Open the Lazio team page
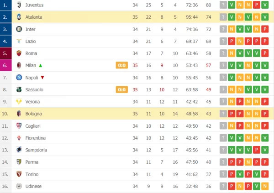Screen dimensions: 274x193 pyautogui.click(x=31, y=41)
